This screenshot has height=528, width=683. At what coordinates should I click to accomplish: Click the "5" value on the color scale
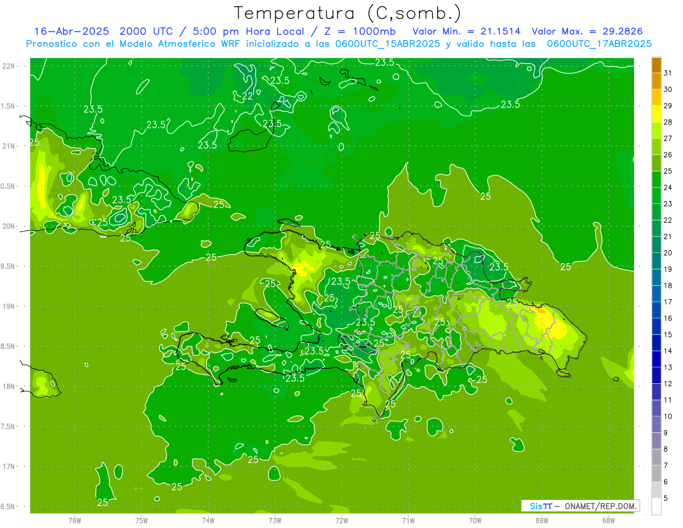(x=666, y=498)
